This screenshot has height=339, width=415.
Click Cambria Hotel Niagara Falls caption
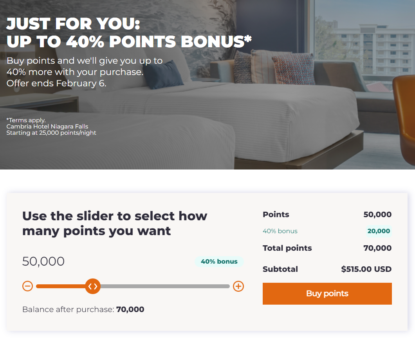(47, 127)
